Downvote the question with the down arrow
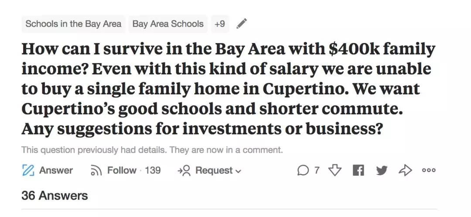The width and height of the screenshot is (471, 217). 334,170
